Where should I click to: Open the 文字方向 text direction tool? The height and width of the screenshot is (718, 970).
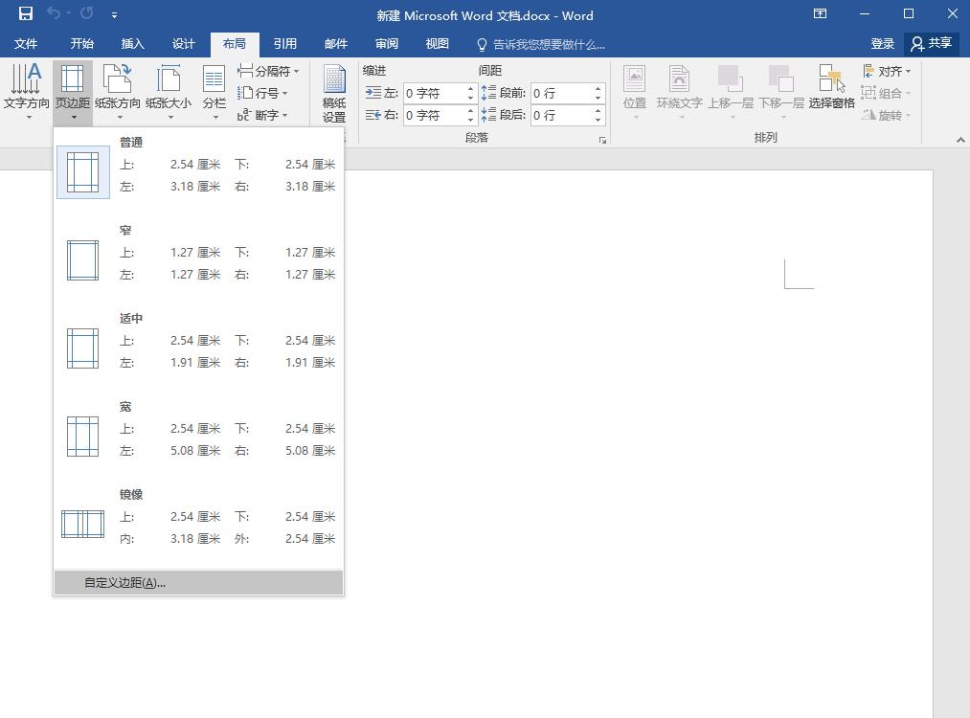26,91
